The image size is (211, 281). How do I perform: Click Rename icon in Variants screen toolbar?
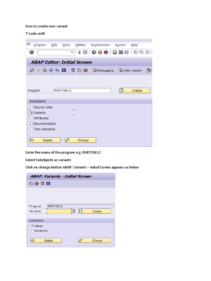point(37,183)
